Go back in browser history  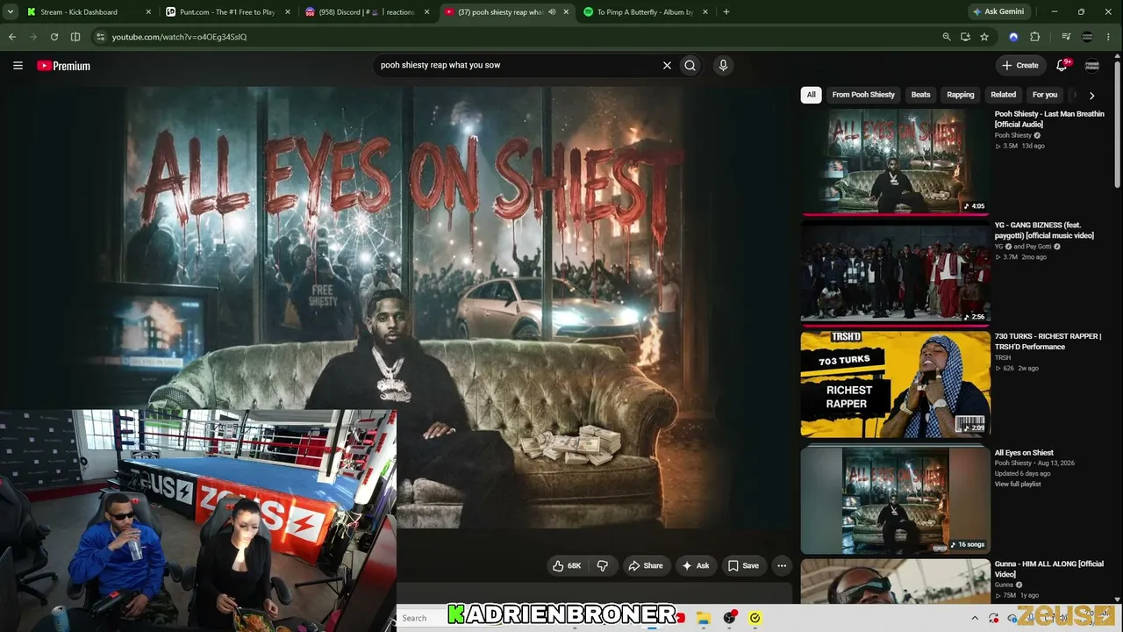point(12,37)
